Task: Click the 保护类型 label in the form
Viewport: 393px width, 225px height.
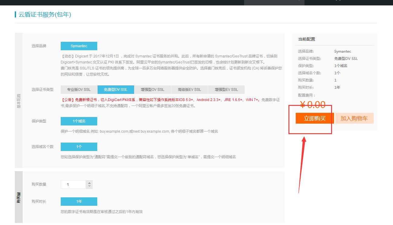Action: point(39,121)
